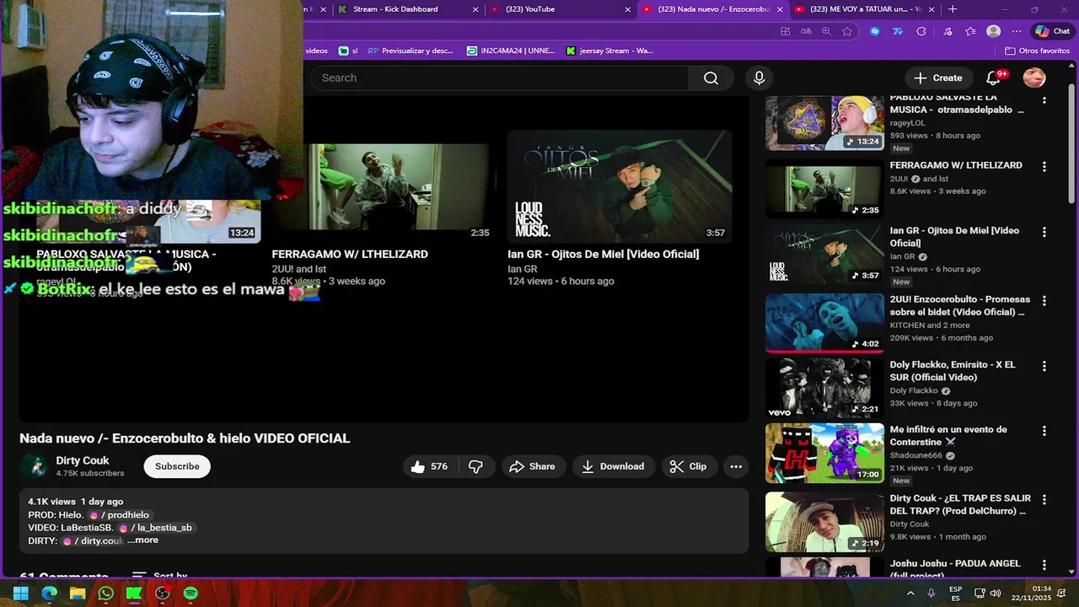Open the browser Favorites list icon

pyautogui.click(x=970, y=31)
